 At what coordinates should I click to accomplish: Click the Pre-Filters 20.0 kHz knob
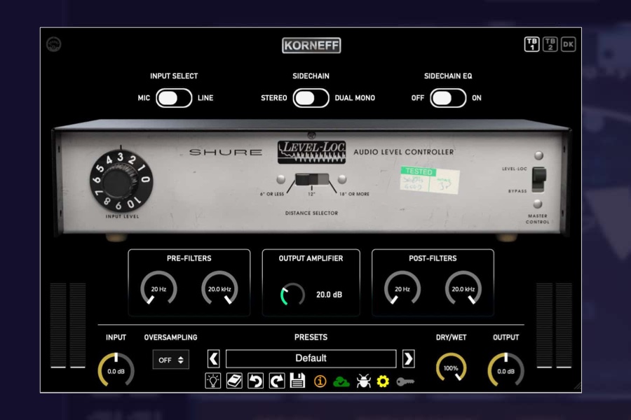click(x=219, y=288)
